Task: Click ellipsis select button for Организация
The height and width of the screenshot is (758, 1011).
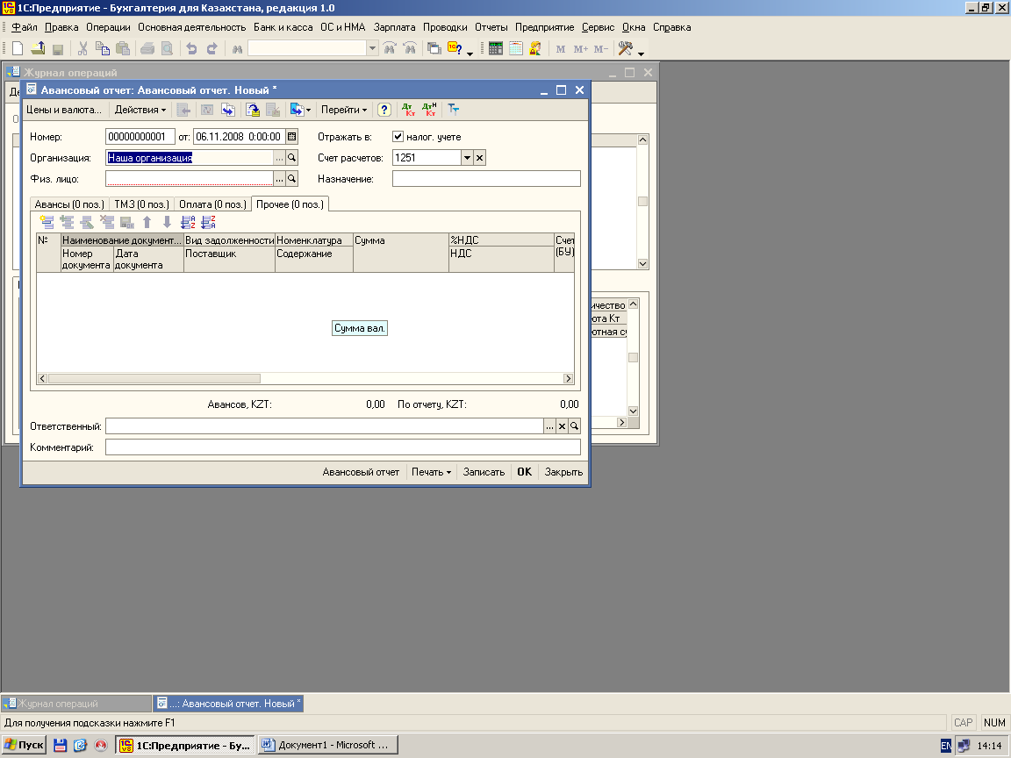Action: 279,158
